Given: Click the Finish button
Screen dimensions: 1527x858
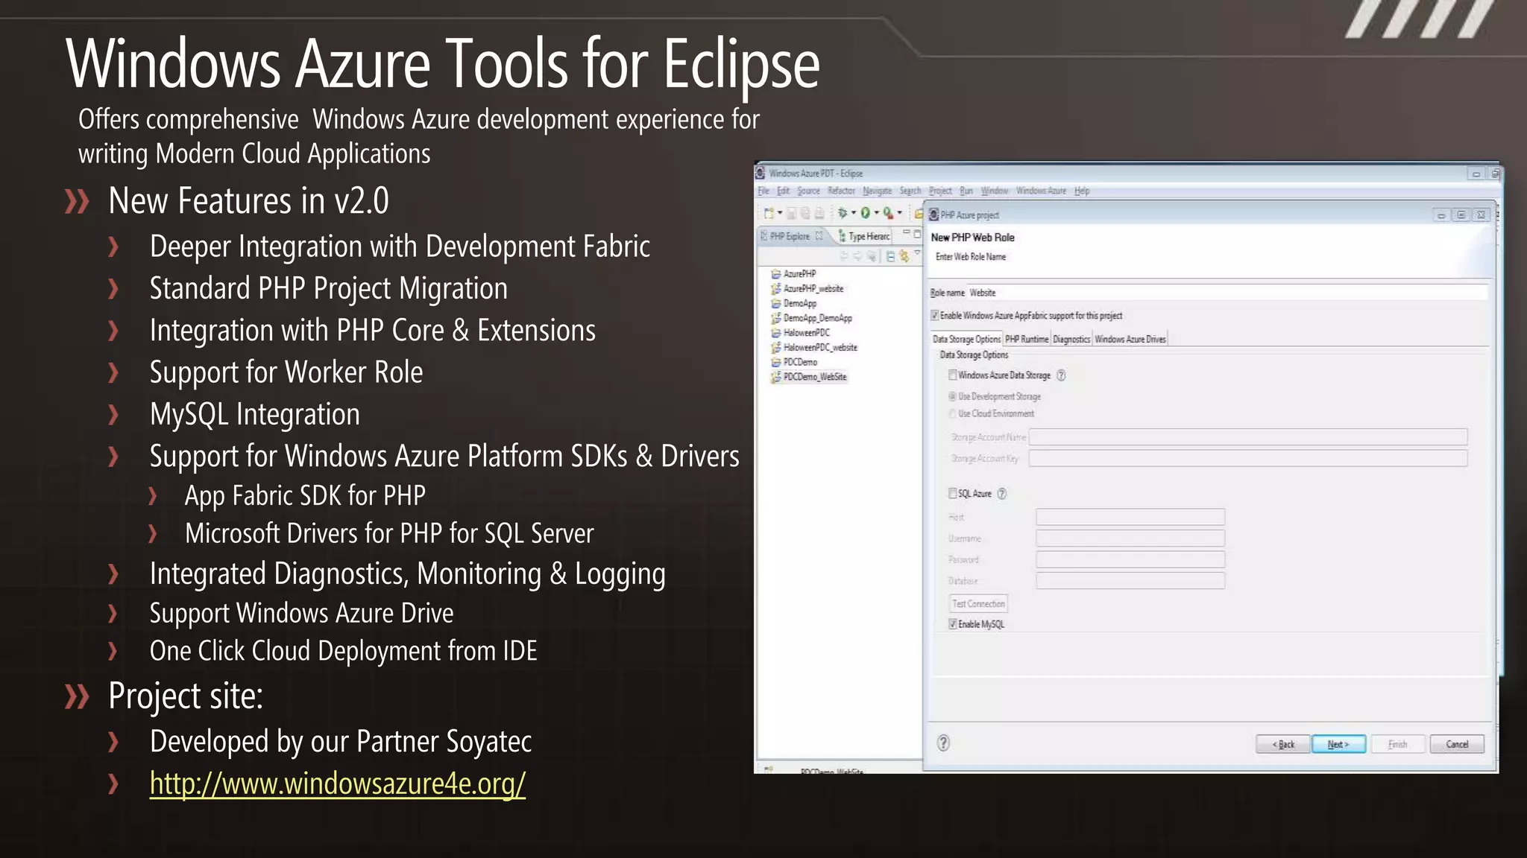Looking at the screenshot, I should click(1398, 744).
